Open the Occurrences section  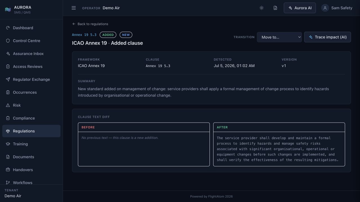tap(31, 92)
